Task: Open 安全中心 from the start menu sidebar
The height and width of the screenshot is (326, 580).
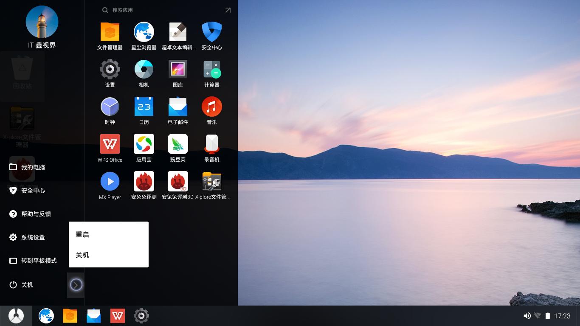Action: pos(34,191)
